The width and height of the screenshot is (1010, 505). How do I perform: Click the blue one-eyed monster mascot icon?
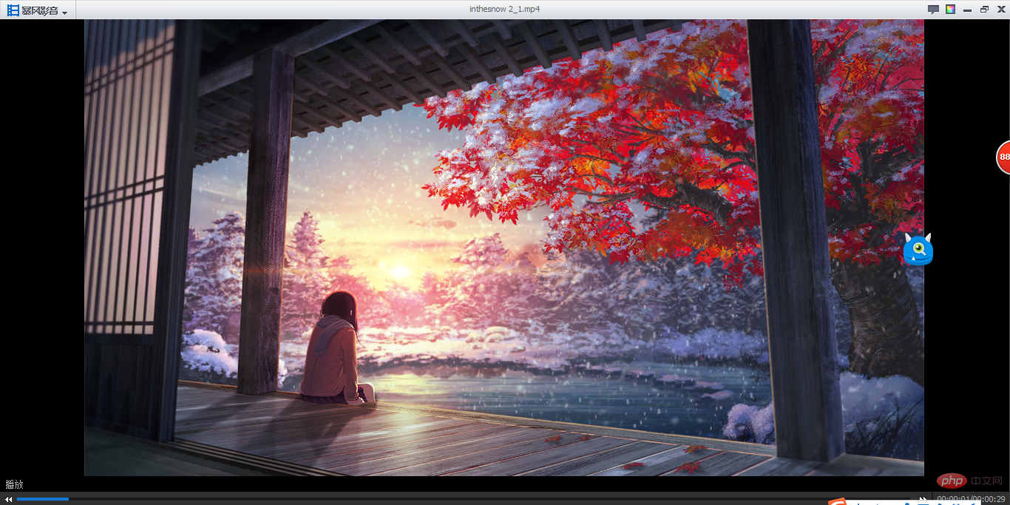point(918,250)
